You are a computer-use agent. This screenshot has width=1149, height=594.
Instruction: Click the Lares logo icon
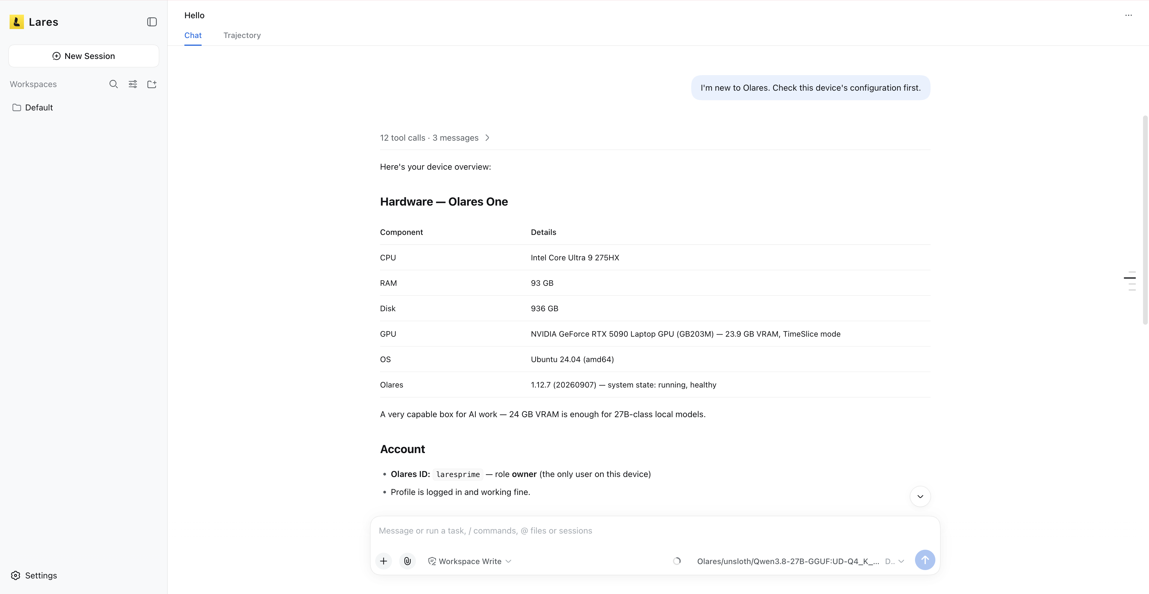pos(16,22)
